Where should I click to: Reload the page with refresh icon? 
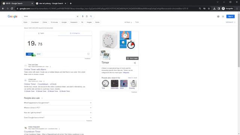(x=12, y=9)
